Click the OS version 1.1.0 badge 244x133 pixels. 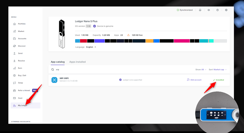point(88,26)
